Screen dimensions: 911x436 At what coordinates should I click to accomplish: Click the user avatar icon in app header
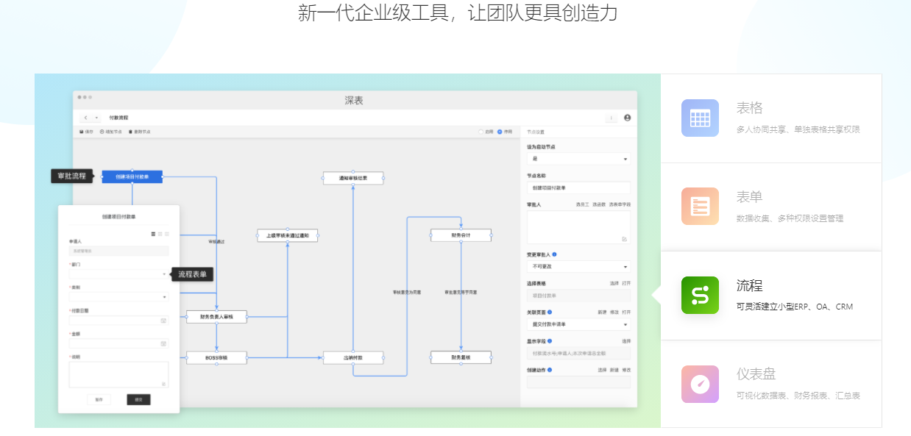(x=628, y=118)
